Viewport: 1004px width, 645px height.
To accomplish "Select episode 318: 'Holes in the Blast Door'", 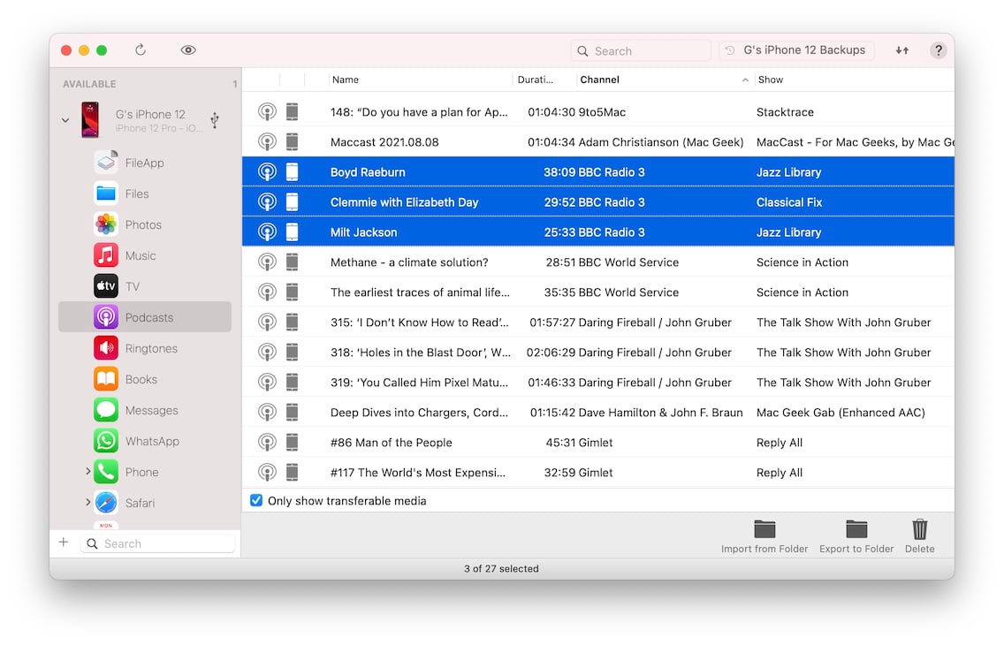I will click(x=598, y=352).
